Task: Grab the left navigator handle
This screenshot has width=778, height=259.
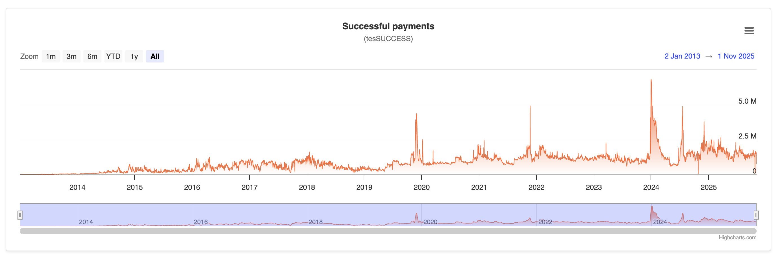Action: tap(20, 215)
